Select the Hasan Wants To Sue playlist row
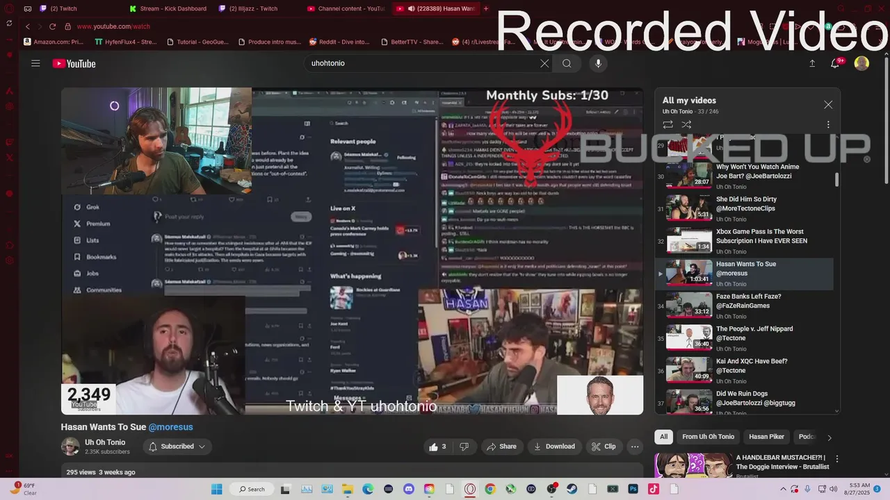890x500 pixels. (x=745, y=274)
